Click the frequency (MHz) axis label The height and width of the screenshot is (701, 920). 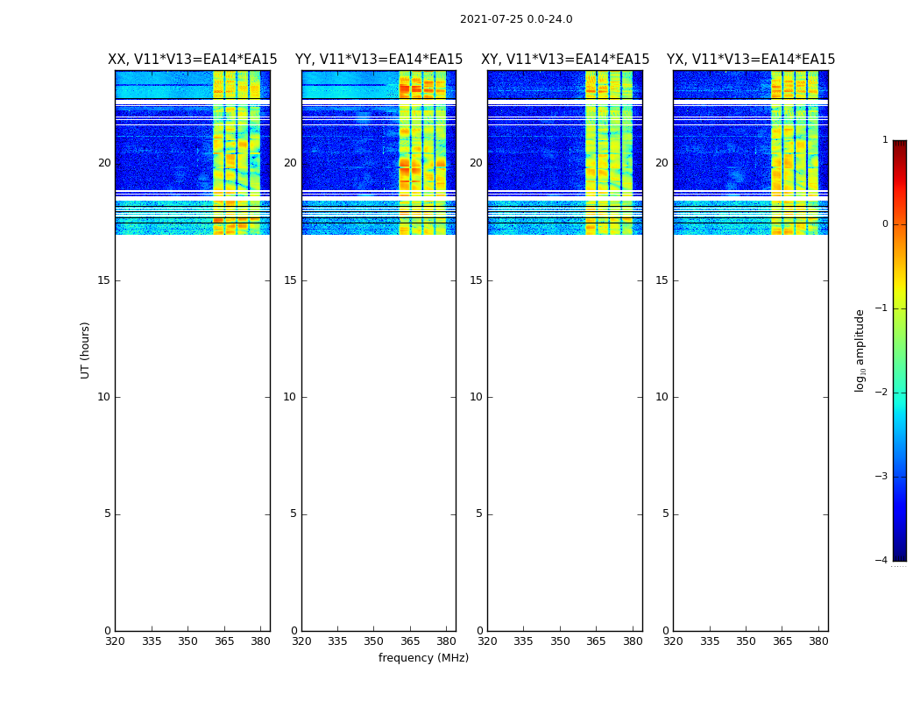point(423,657)
